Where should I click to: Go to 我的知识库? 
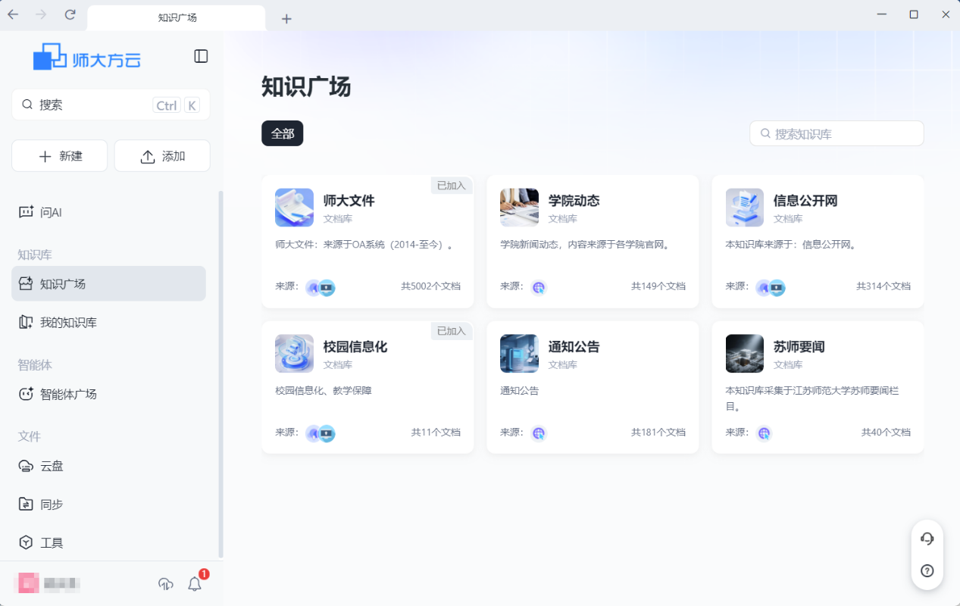tap(108, 322)
